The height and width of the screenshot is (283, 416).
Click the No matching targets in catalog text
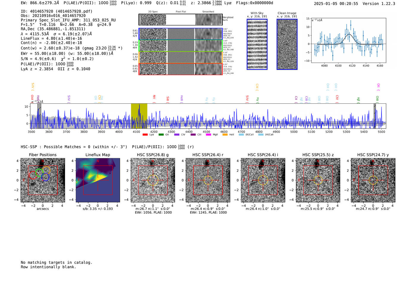[x=56, y=263]
